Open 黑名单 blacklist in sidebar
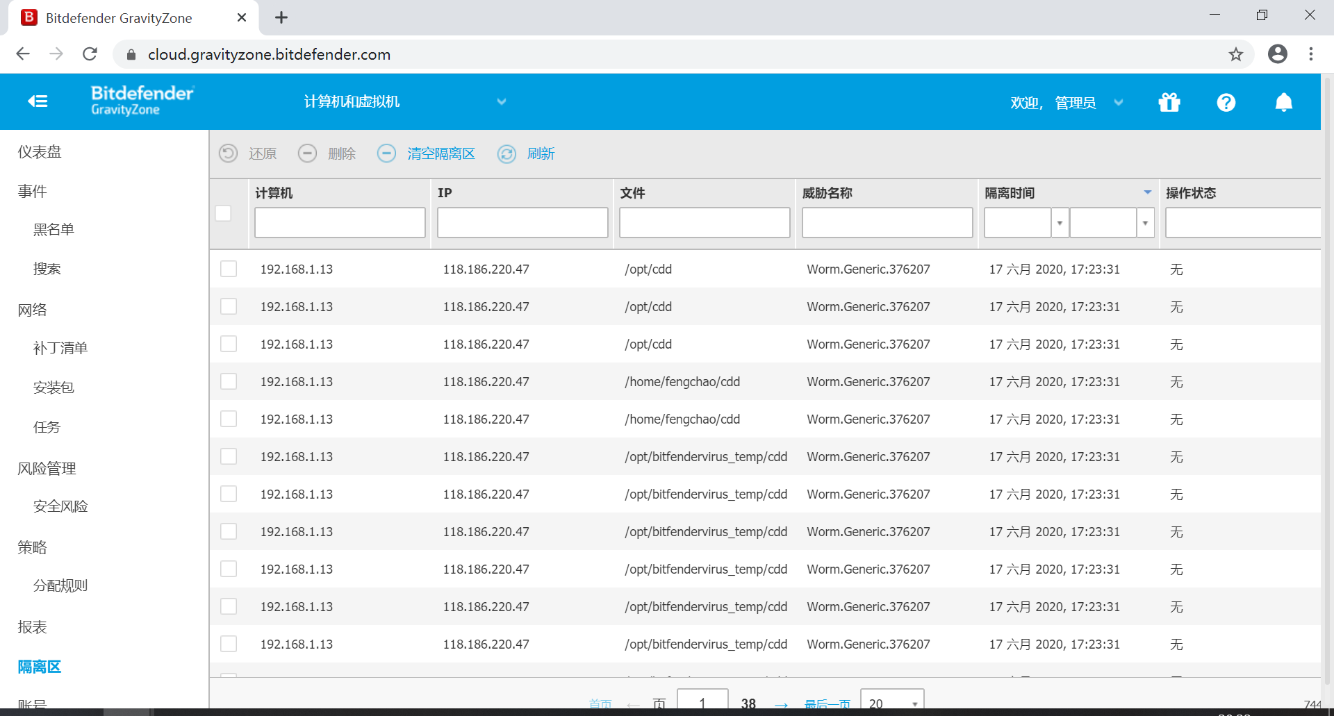 click(x=53, y=230)
